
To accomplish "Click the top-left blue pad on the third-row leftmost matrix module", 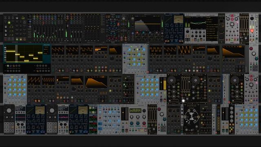I will point(10,80).
